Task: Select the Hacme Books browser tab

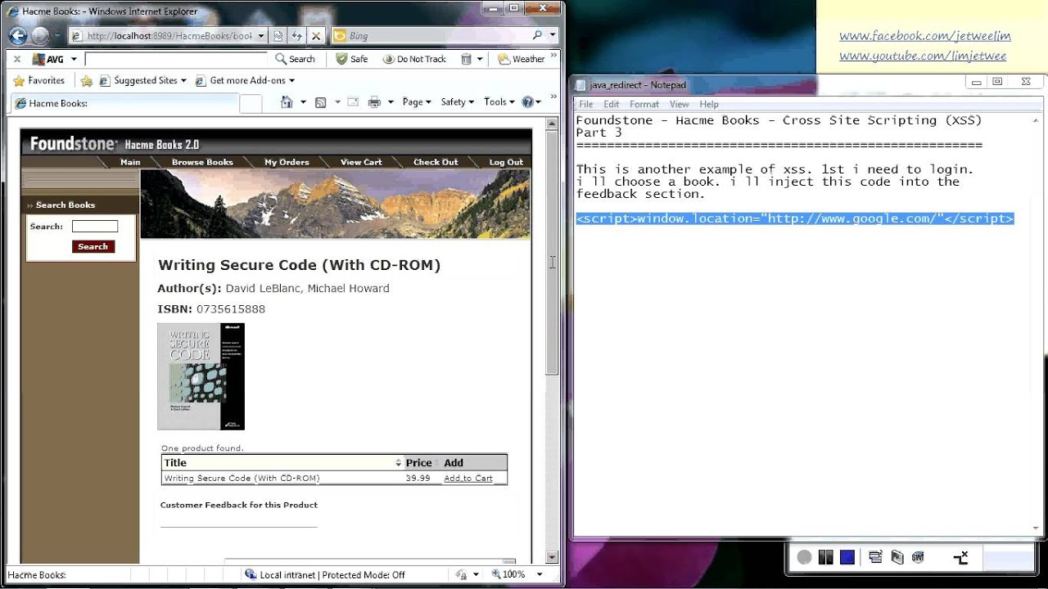Action: click(x=124, y=103)
